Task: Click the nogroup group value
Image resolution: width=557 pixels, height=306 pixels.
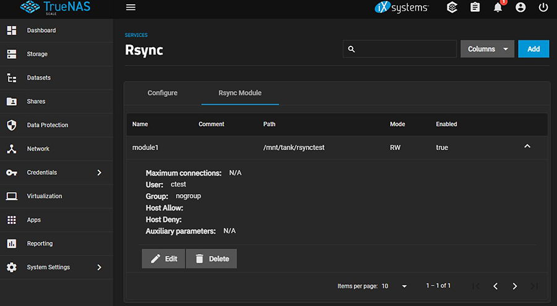Action: [188, 197]
